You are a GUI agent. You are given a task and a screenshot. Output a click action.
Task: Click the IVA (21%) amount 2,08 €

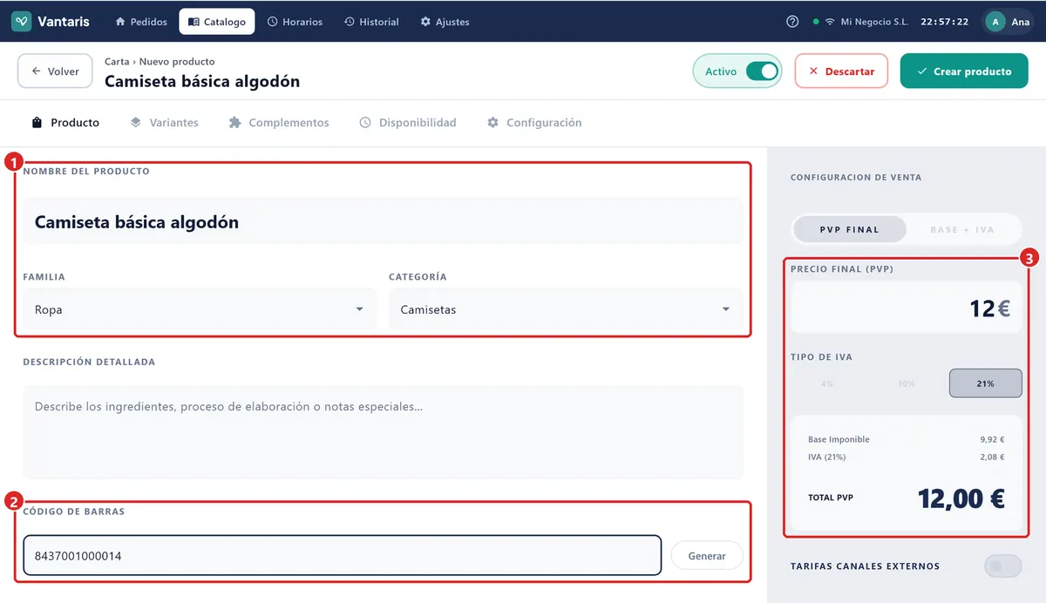point(992,457)
